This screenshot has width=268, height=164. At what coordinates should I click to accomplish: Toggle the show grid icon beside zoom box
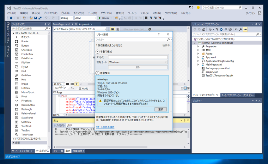[x=67, y=84]
